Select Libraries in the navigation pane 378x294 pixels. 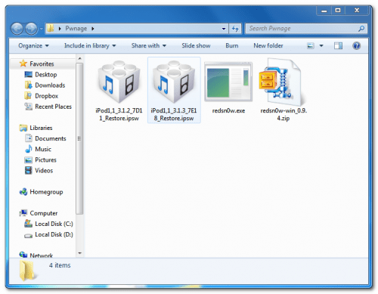point(41,128)
